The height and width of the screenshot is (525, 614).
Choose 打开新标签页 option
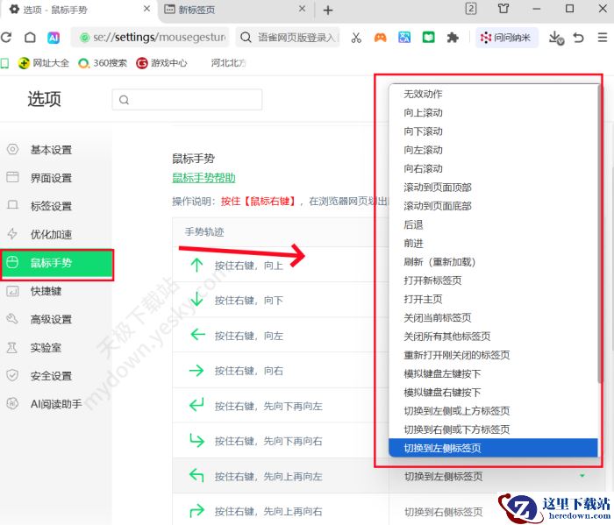[x=493, y=280]
